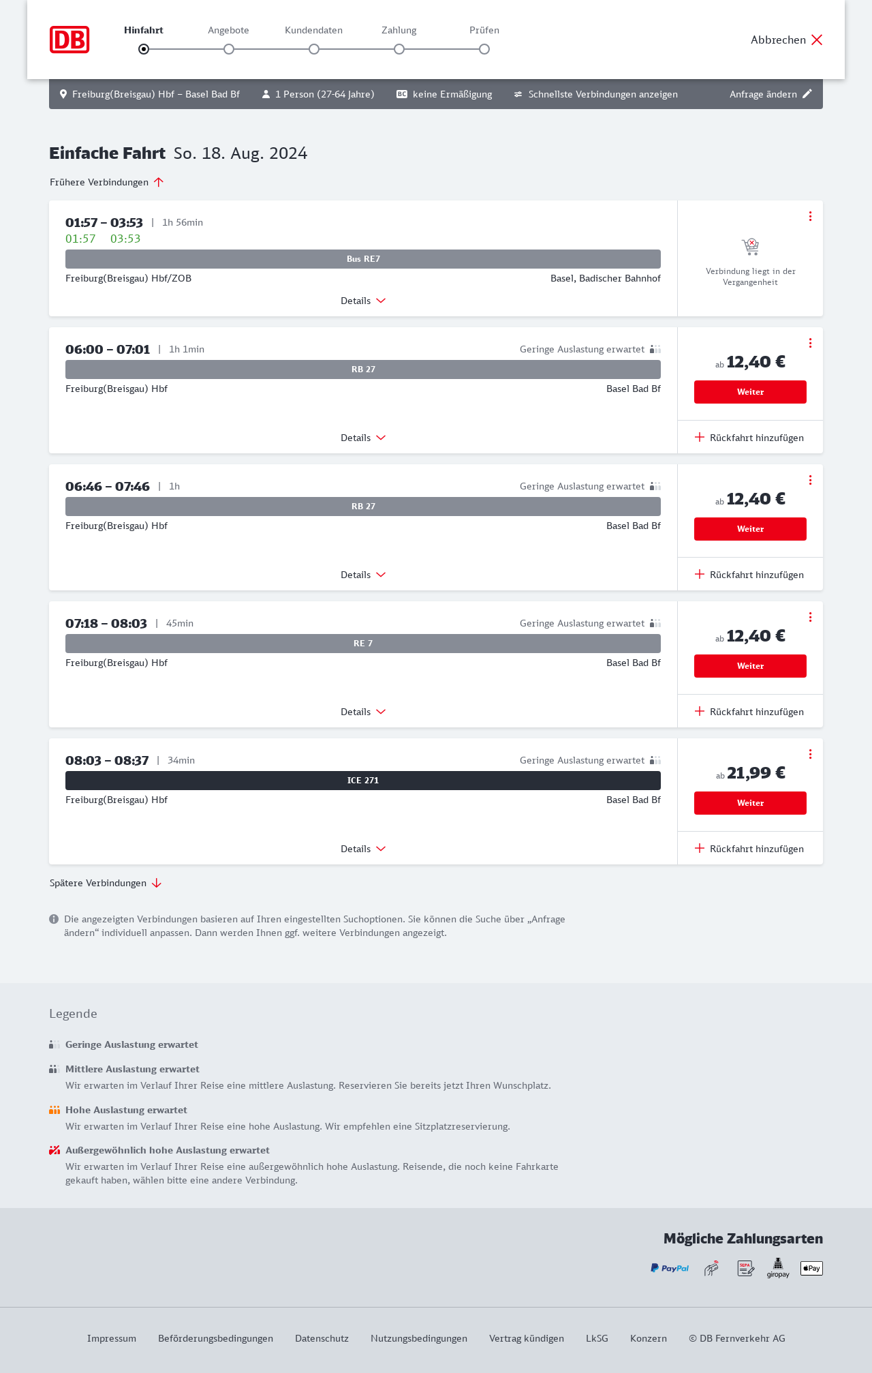Click the DB logo

(69, 40)
